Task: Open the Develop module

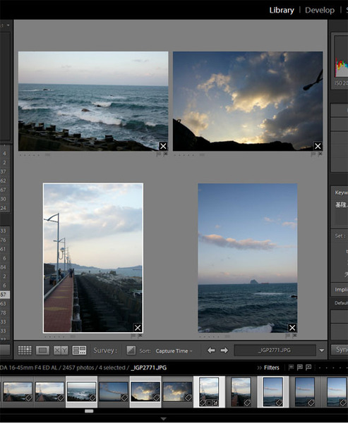Action: pos(320,11)
